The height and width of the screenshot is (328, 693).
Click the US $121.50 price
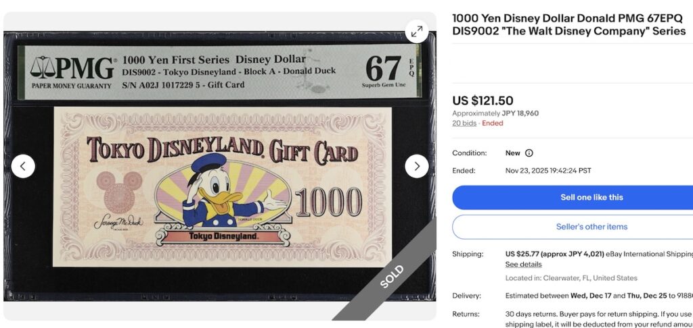tap(483, 101)
